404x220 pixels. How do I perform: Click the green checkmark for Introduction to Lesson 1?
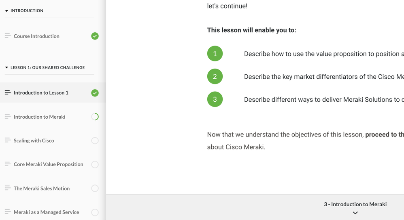point(95,93)
